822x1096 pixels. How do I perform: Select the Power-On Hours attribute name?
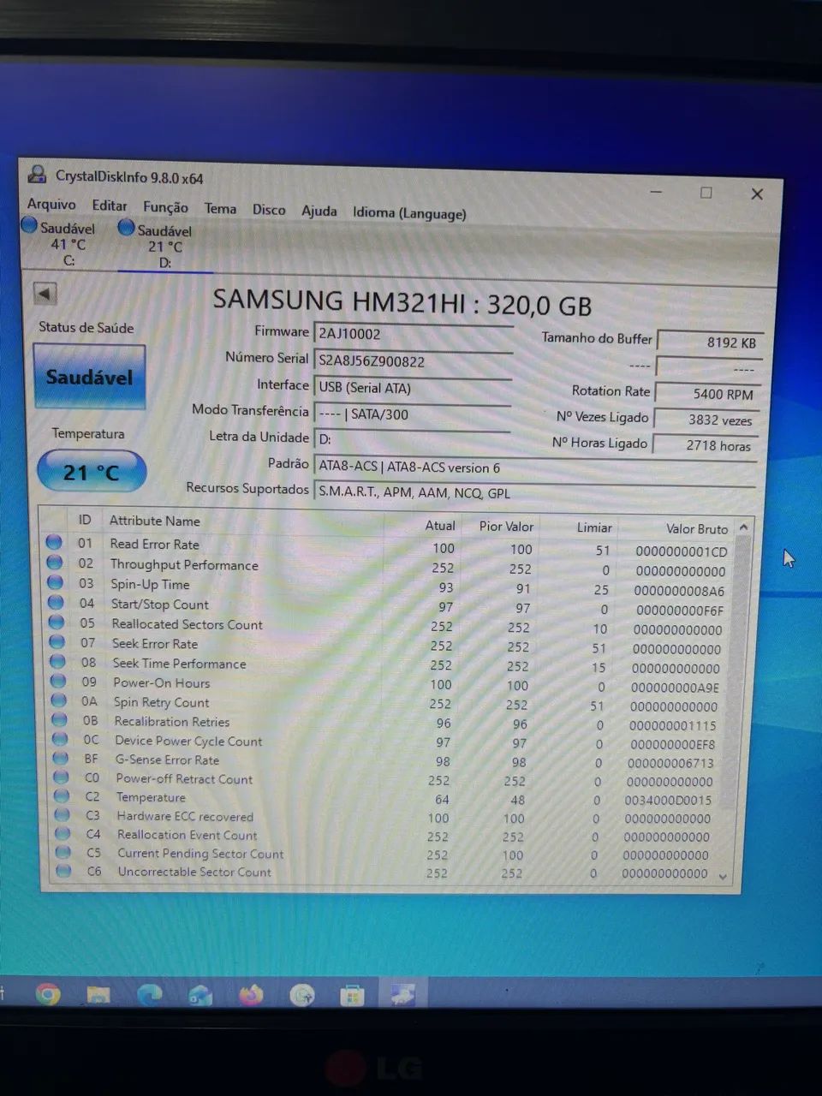162,682
